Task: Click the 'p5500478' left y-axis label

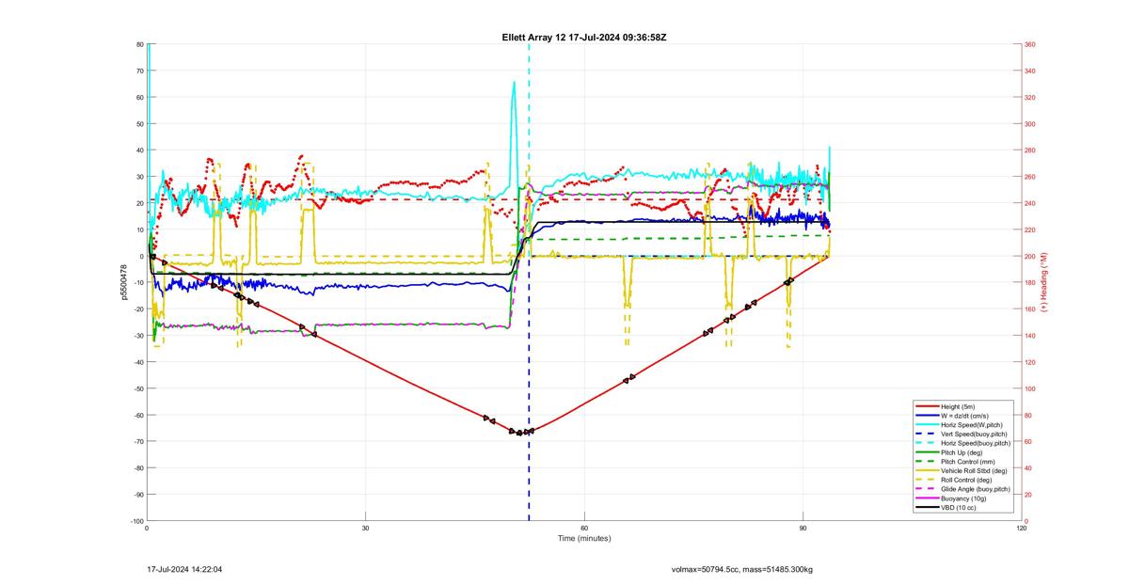Action: tap(122, 282)
